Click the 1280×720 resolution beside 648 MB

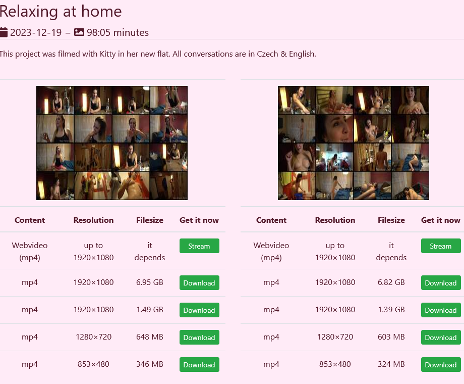point(93,337)
